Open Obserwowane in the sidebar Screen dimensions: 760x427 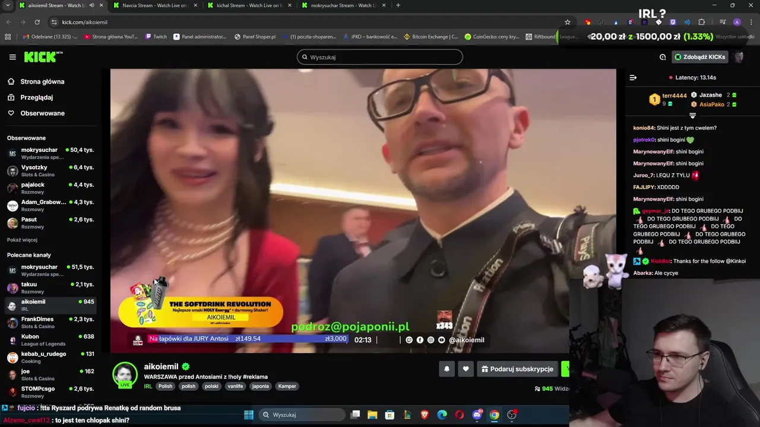(42, 113)
